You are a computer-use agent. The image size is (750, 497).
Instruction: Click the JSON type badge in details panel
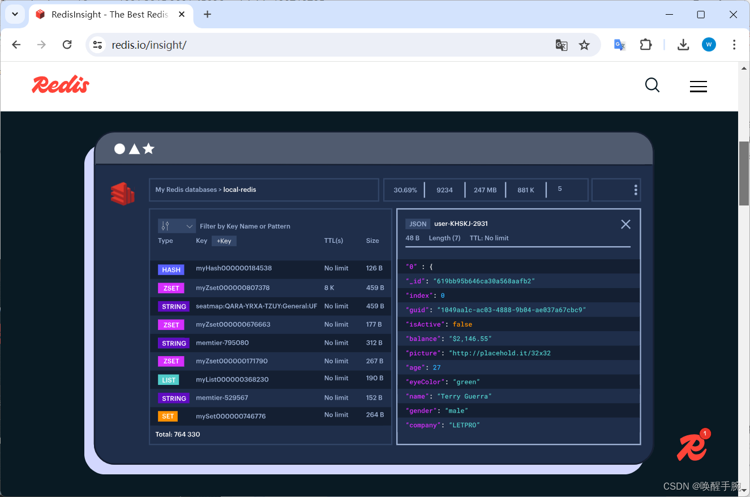click(x=418, y=224)
